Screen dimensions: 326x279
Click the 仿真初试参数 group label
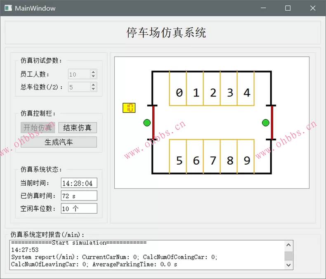coord(41,61)
